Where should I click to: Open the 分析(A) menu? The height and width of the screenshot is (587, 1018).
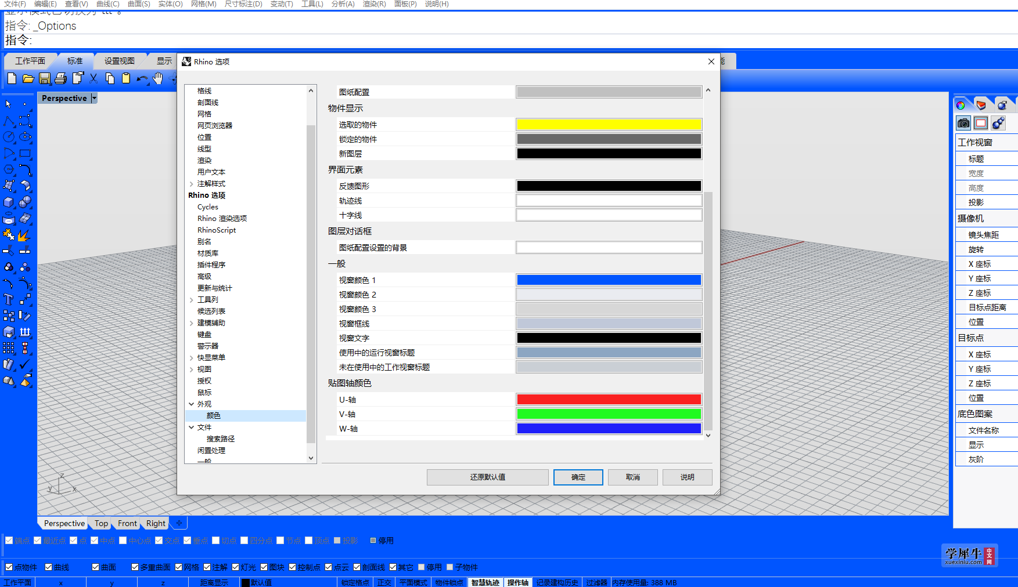(343, 4)
